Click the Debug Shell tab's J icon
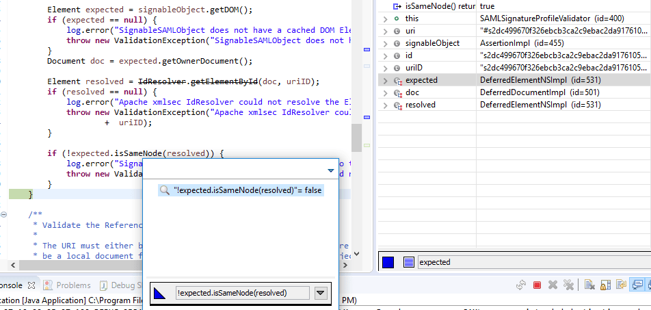The image size is (651, 310). tap(103, 285)
